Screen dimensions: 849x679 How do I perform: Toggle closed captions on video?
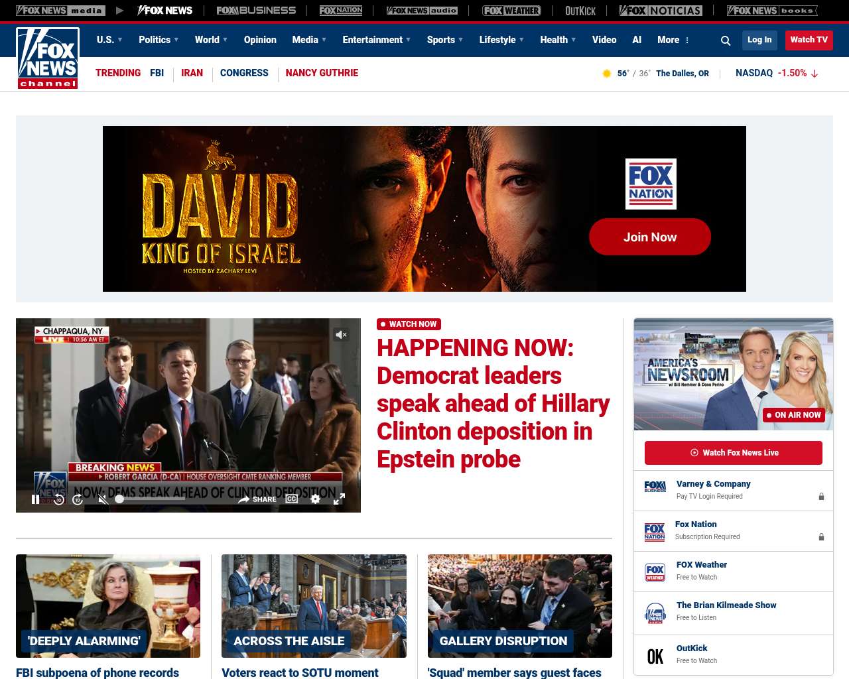pos(292,499)
